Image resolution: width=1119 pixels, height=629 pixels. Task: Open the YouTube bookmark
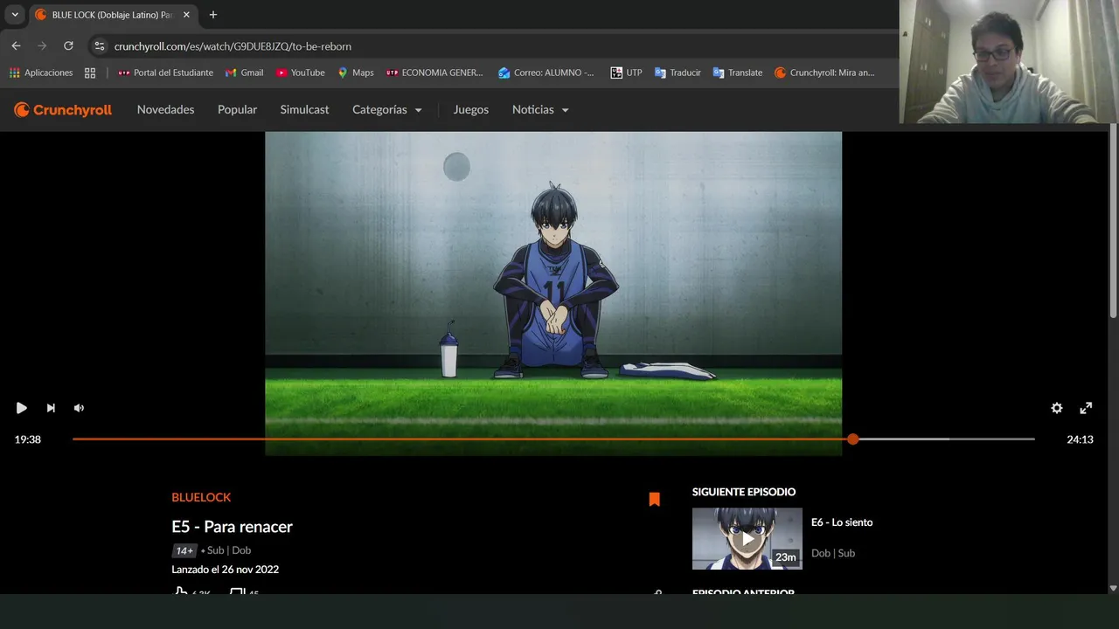point(300,73)
